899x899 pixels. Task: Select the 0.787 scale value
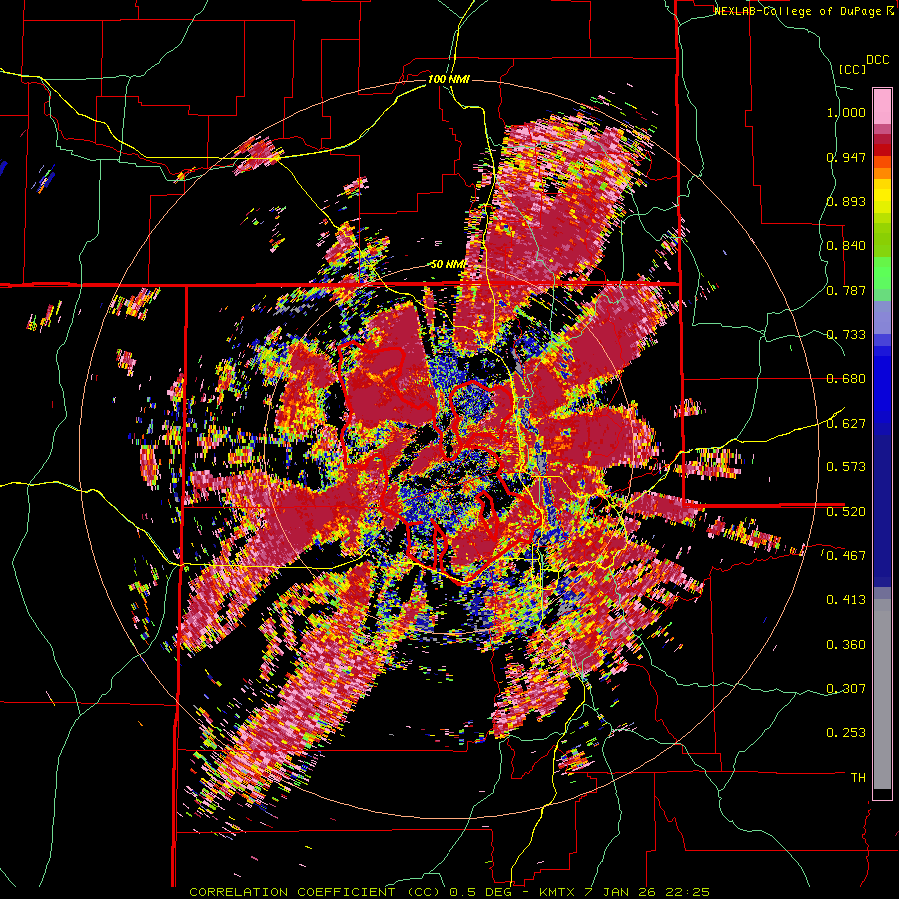pos(846,290)
